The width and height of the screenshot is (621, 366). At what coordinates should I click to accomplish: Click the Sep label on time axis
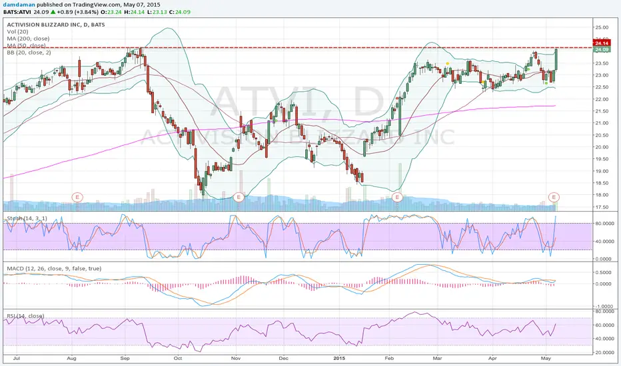[x=125, y=359]
